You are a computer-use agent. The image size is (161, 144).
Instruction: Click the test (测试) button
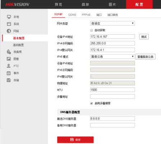[x=144, y=37]
